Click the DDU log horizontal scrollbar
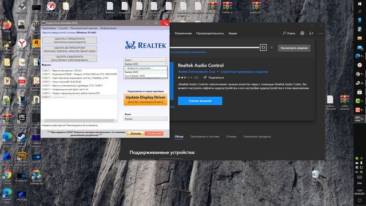Screen dimensions: 366x206 pos(79,121)
